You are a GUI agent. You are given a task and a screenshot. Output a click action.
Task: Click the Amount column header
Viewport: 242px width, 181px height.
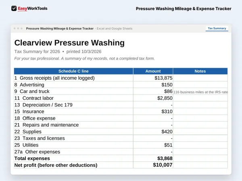(153, 71)
